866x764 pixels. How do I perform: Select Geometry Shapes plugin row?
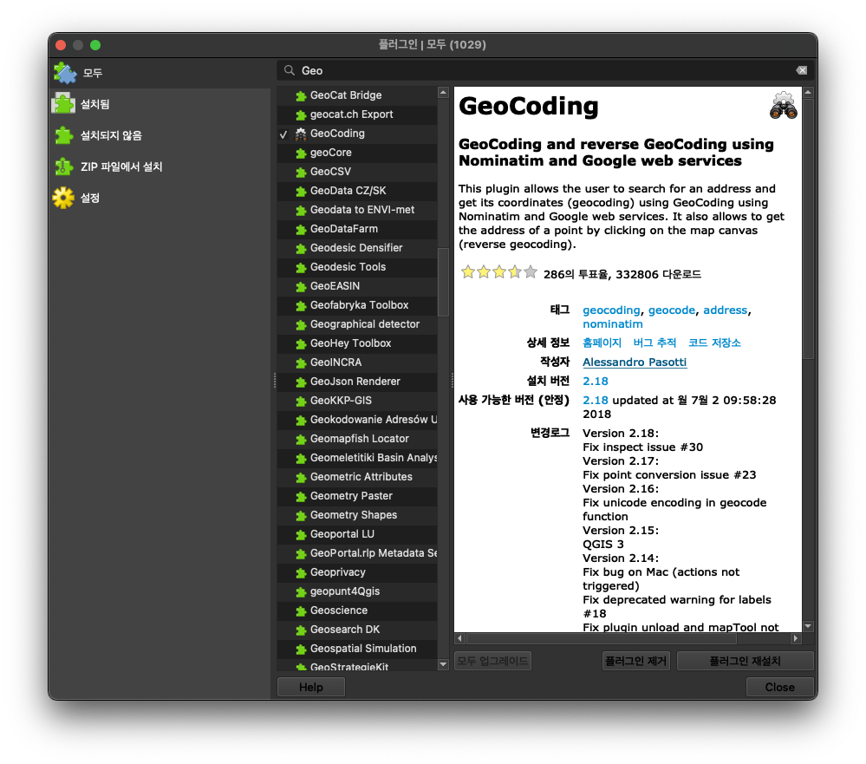click(x=357, y=515)
